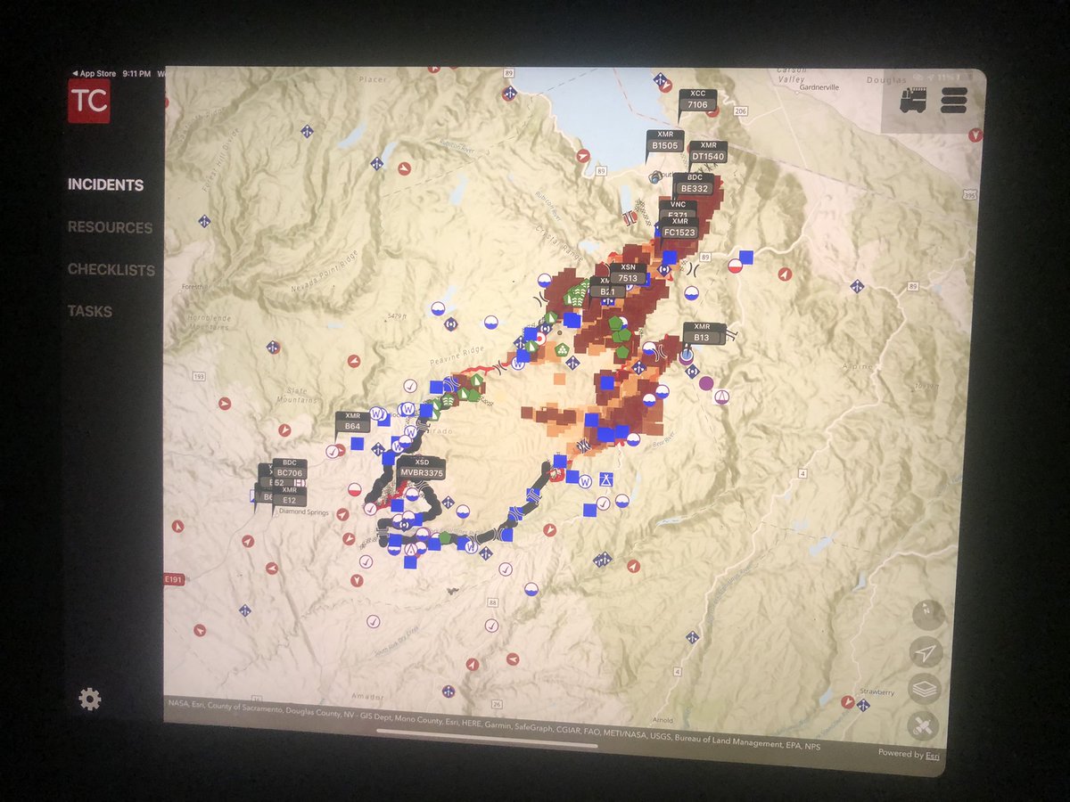Viewport: 1070px width, 802px height.
Task: Select the XSN 7513 unit marker
Action: click(x=628, y=273)
